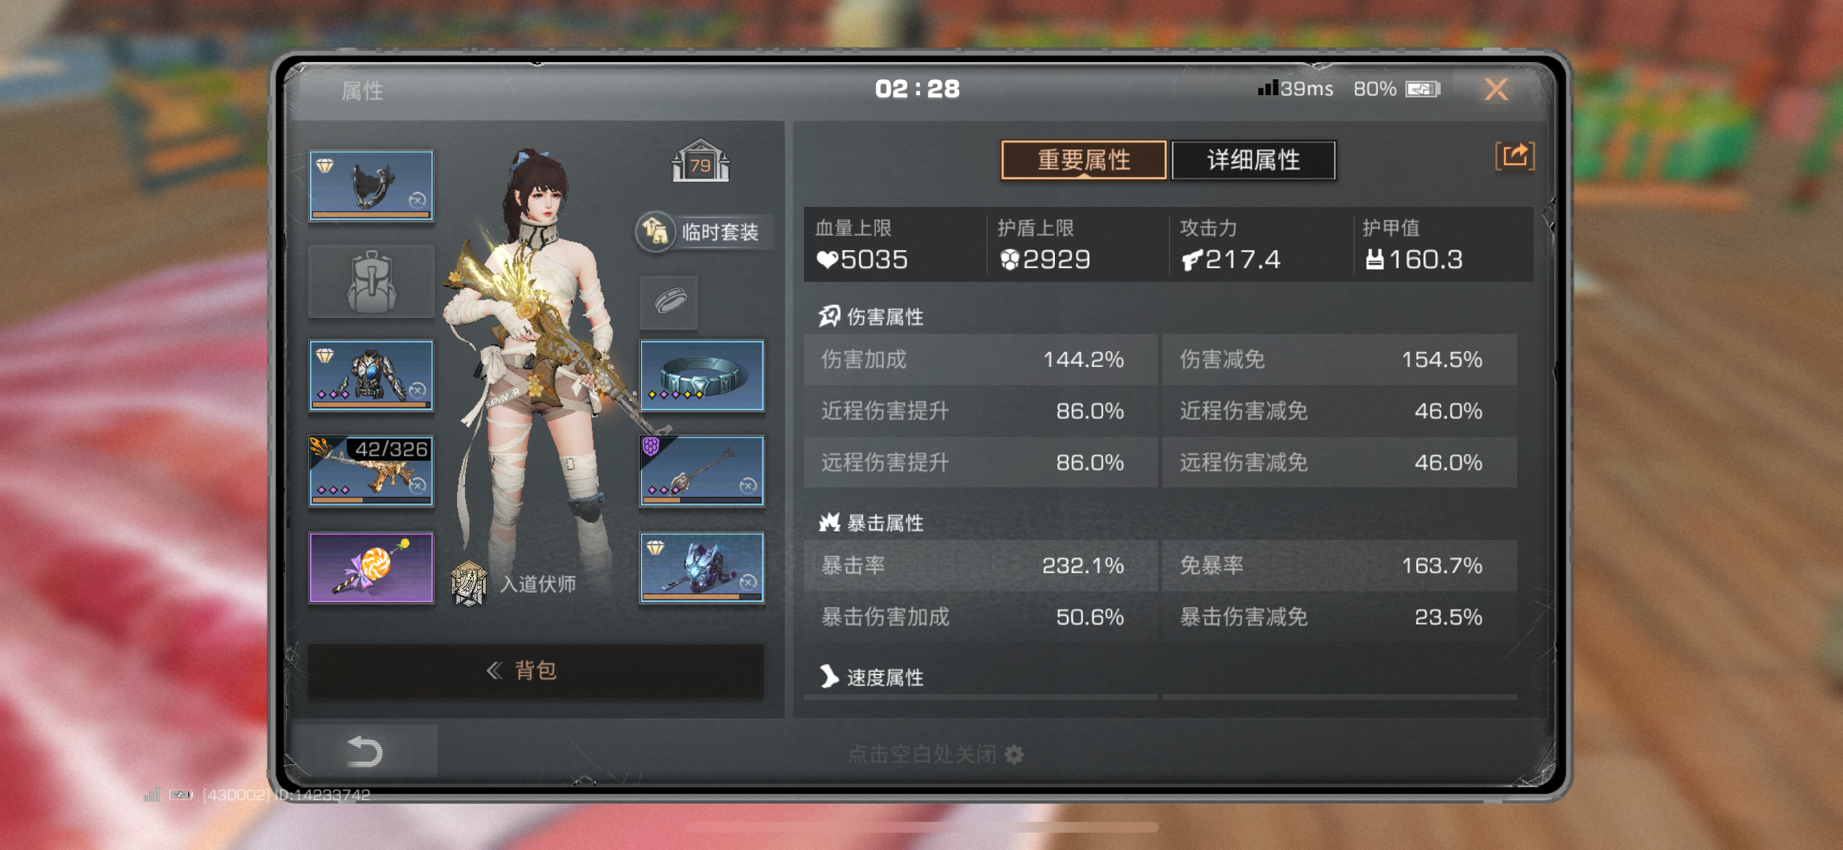Select the golden rifle weapon slot 42/326
The height and width of the screenshot is (850, 1843).
tap(371, 471)
